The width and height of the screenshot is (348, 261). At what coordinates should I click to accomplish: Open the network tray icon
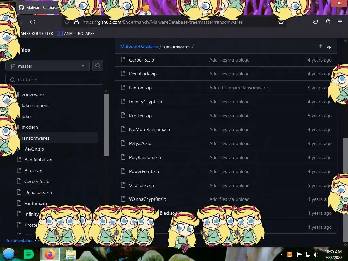coord(308,254)
